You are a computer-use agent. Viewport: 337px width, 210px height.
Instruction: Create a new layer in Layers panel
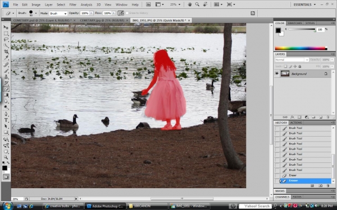coord(321,117)
